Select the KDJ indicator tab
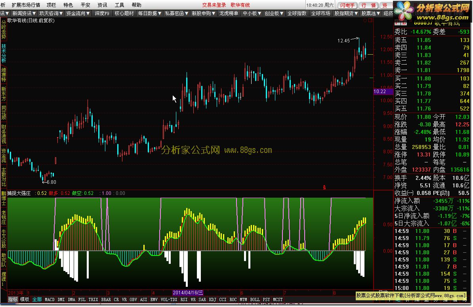This screenshot has width=473, height=307. pos(213,299)
